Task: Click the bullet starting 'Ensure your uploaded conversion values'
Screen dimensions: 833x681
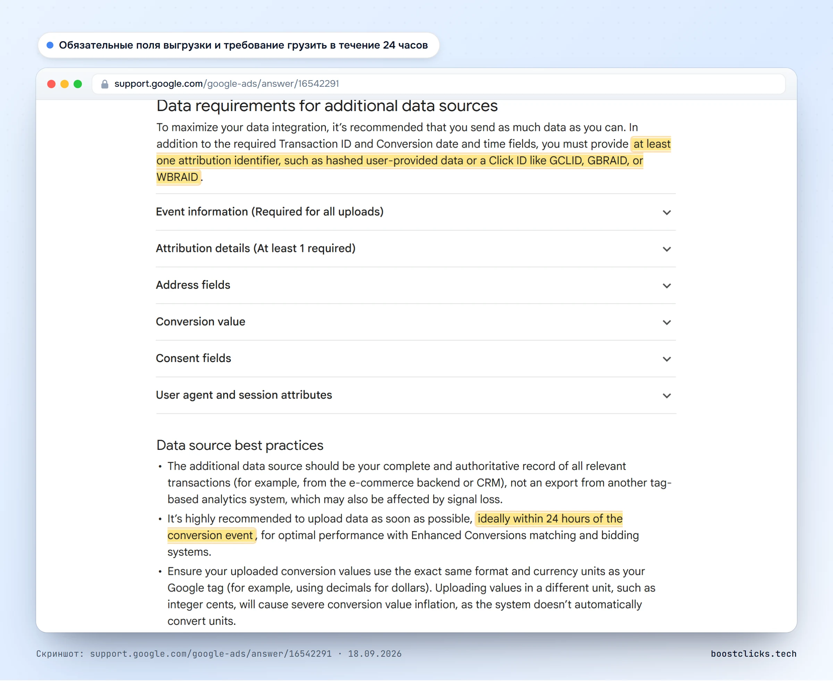Action: (411, 596)
